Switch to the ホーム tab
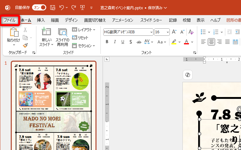Screen dimensions: 241x150 [26, 20]
